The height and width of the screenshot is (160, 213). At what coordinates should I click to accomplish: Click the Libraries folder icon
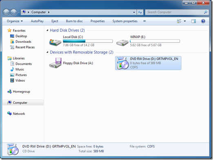[9, 58]
